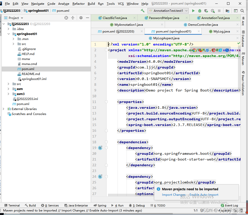The height and width of the screenshot is (215, 248).
Task: Expand the ssm module folder
Action: pyautogui.click(x=8, y=89)
